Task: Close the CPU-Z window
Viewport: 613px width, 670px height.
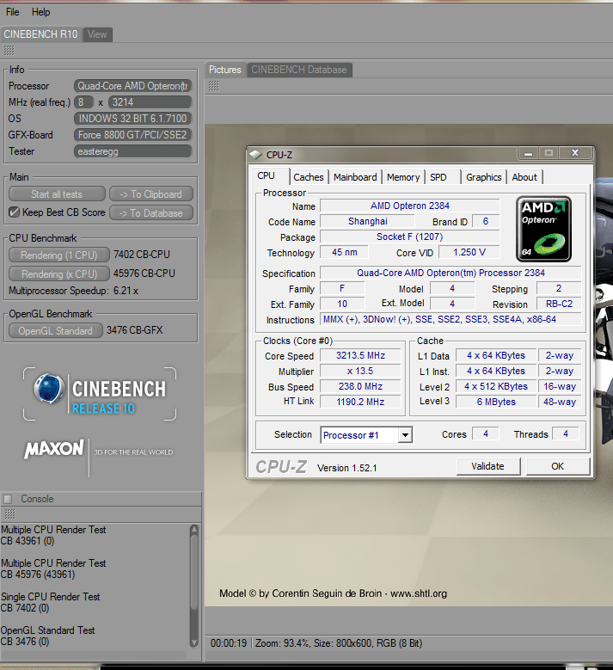Action: pos(574,153)
